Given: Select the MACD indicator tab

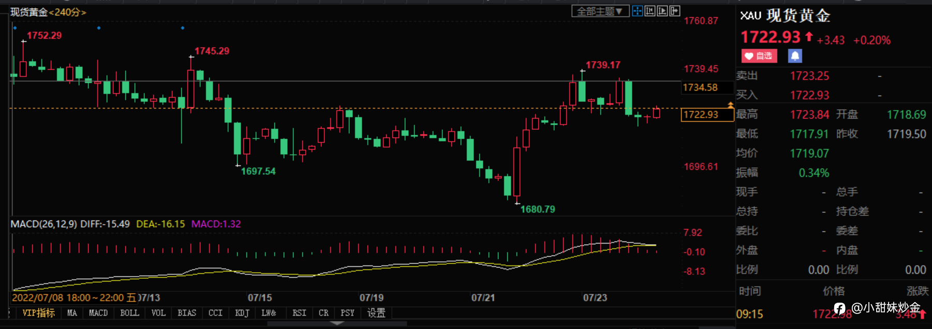Looking at the screenshot, I should [98, 313].
